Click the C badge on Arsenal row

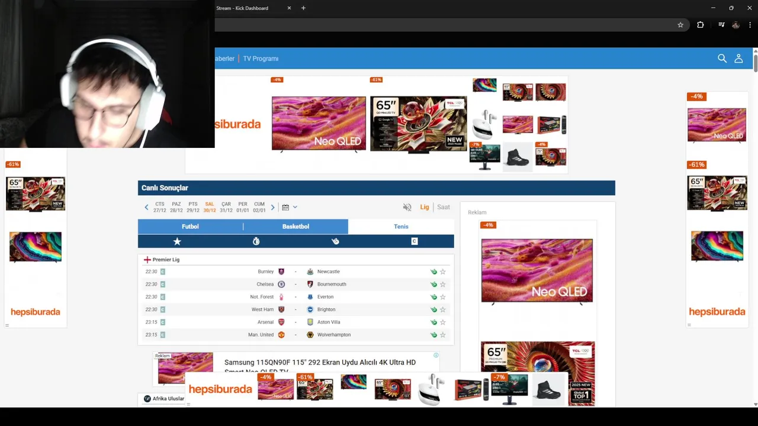coord(162,322)
